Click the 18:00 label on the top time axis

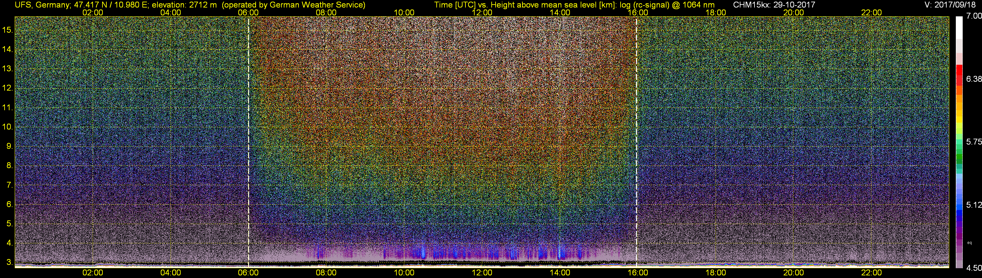(716, 12)
